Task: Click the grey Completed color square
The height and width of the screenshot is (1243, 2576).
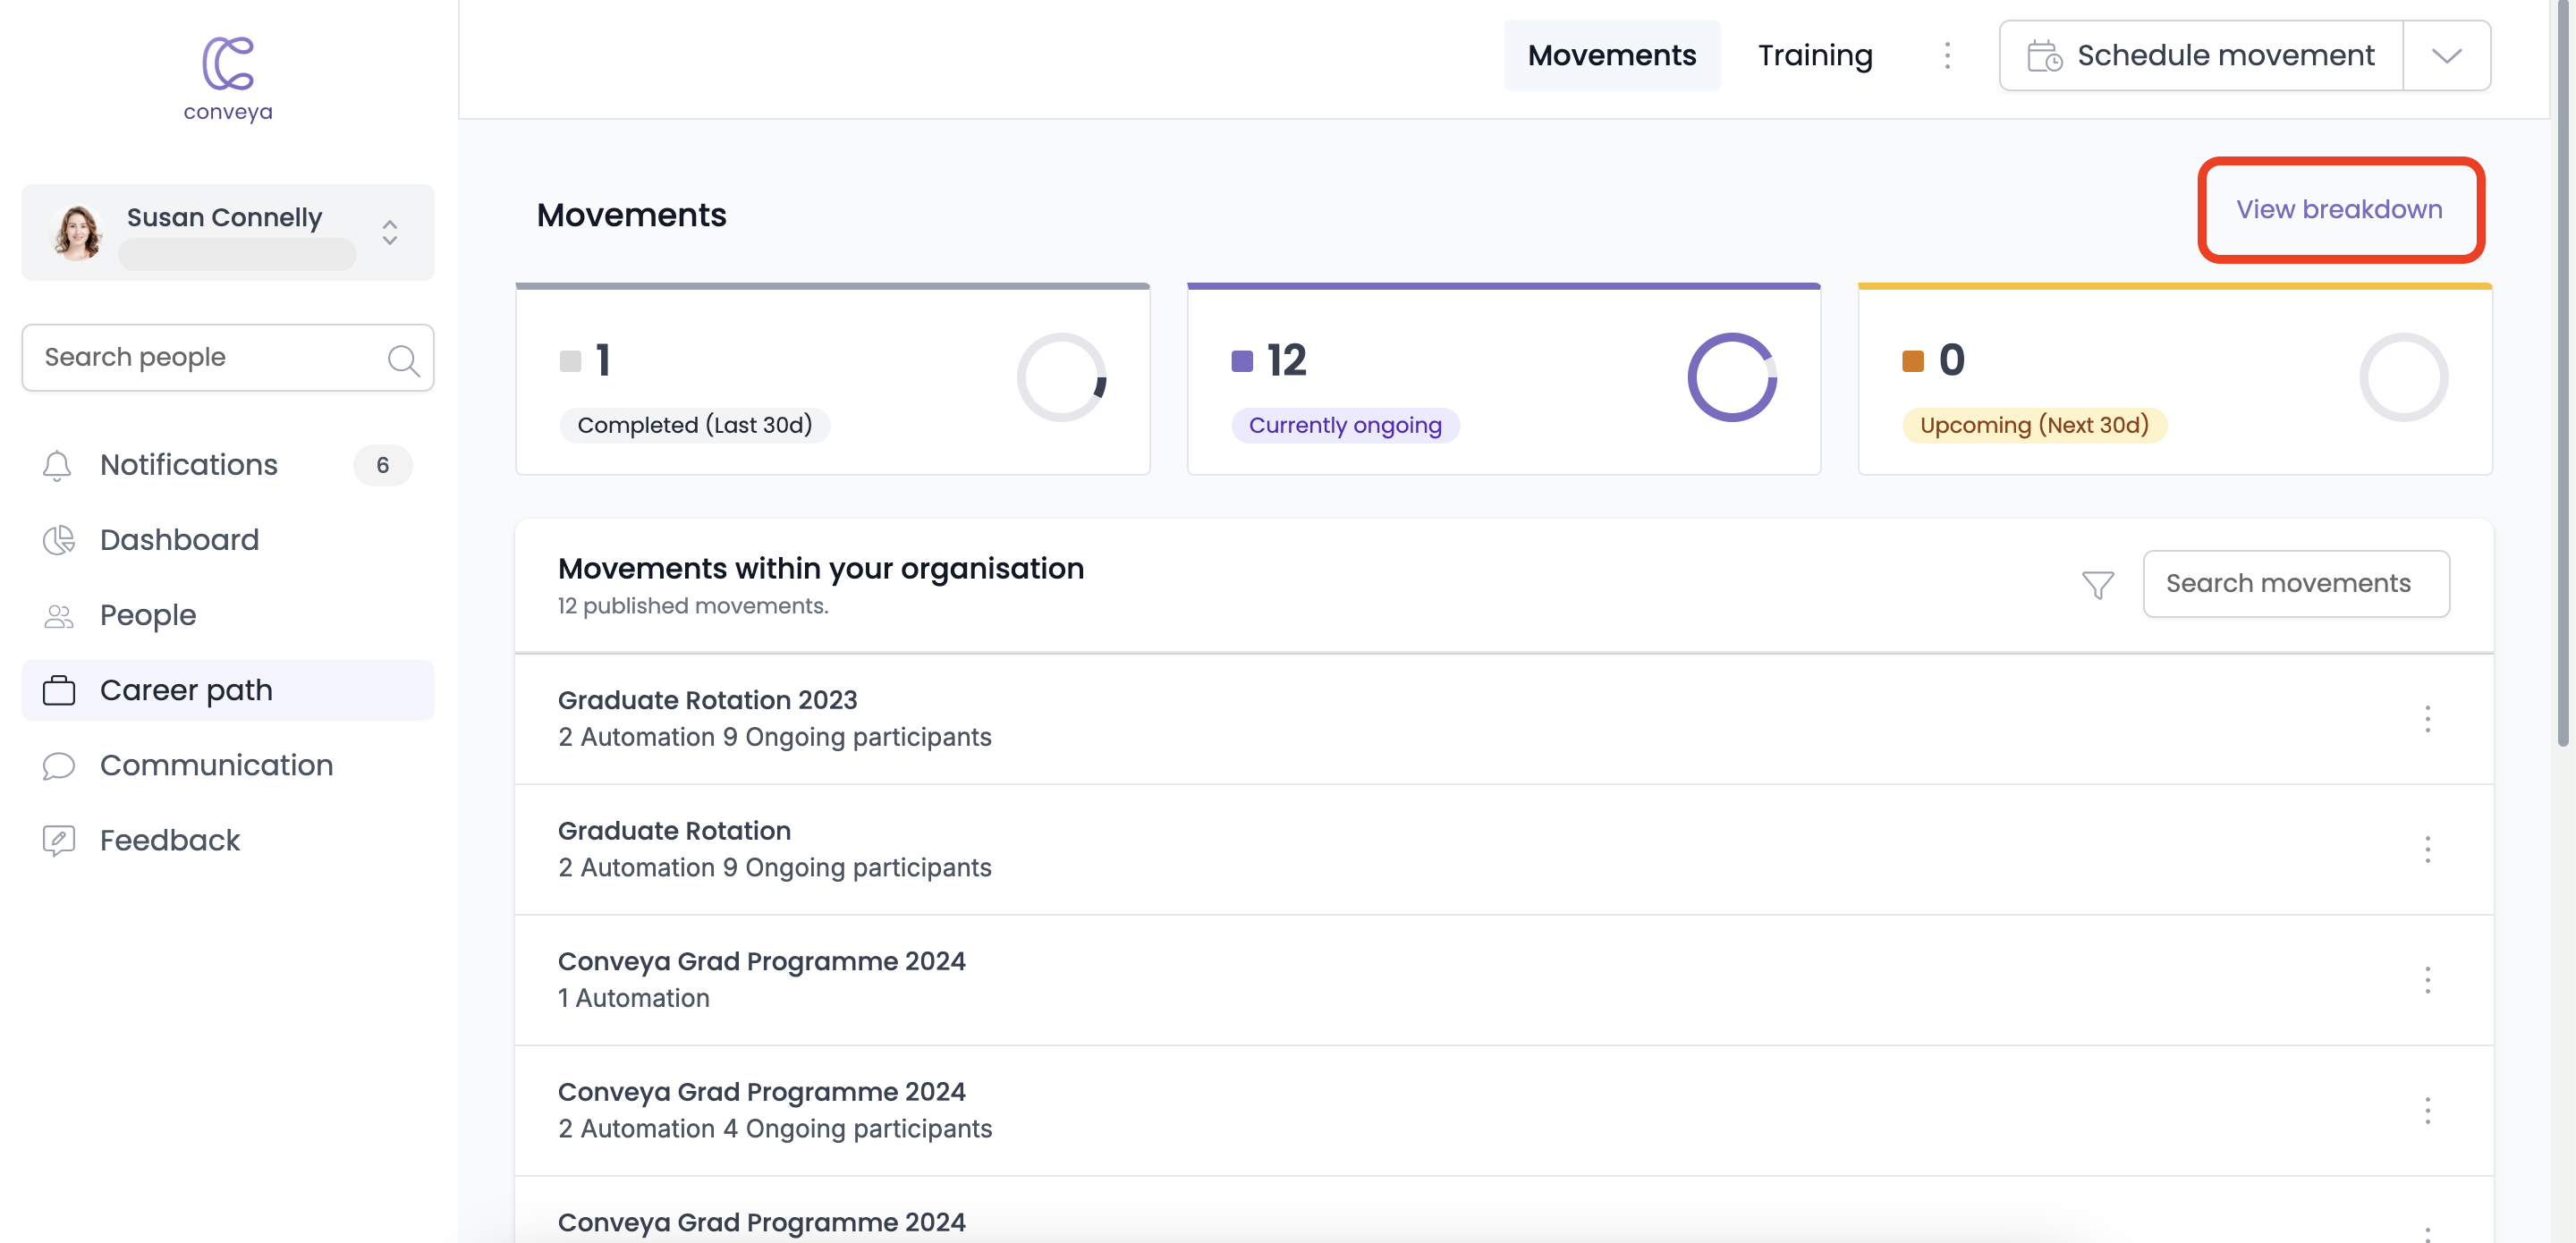Action: coord(570,361)
